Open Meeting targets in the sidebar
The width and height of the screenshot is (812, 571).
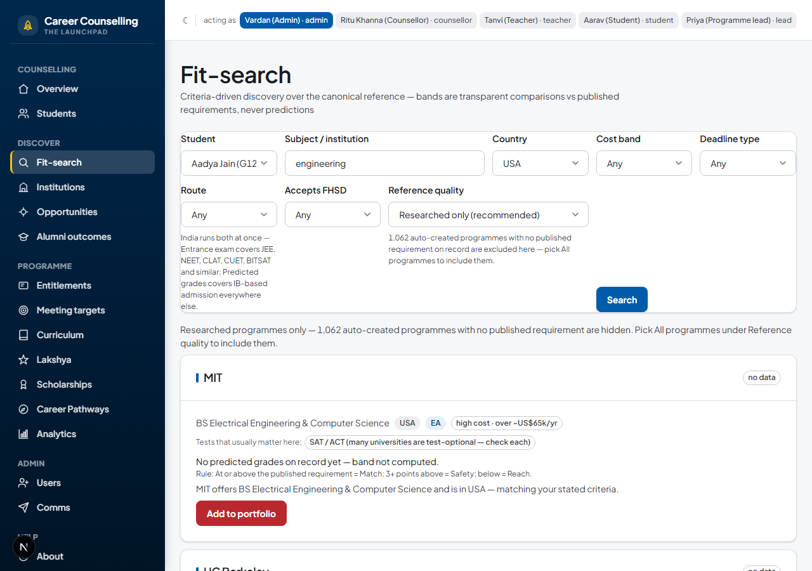(x=82, y=310)
